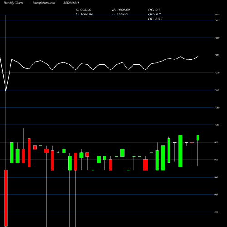Click the most recent green candle
Image resolution: width=227 pixels, height=227 pixels.
198,138
